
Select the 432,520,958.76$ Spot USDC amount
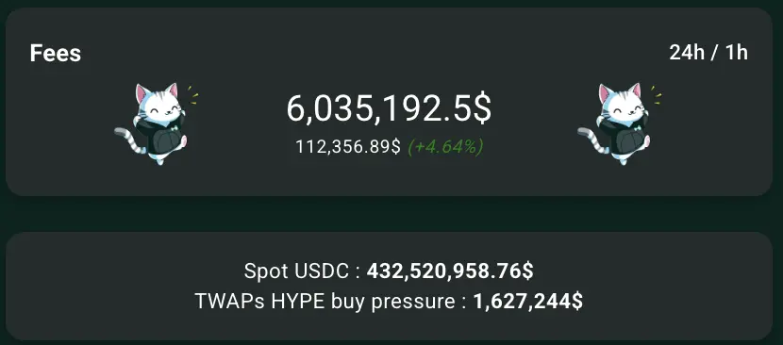[x=450, y=271]
